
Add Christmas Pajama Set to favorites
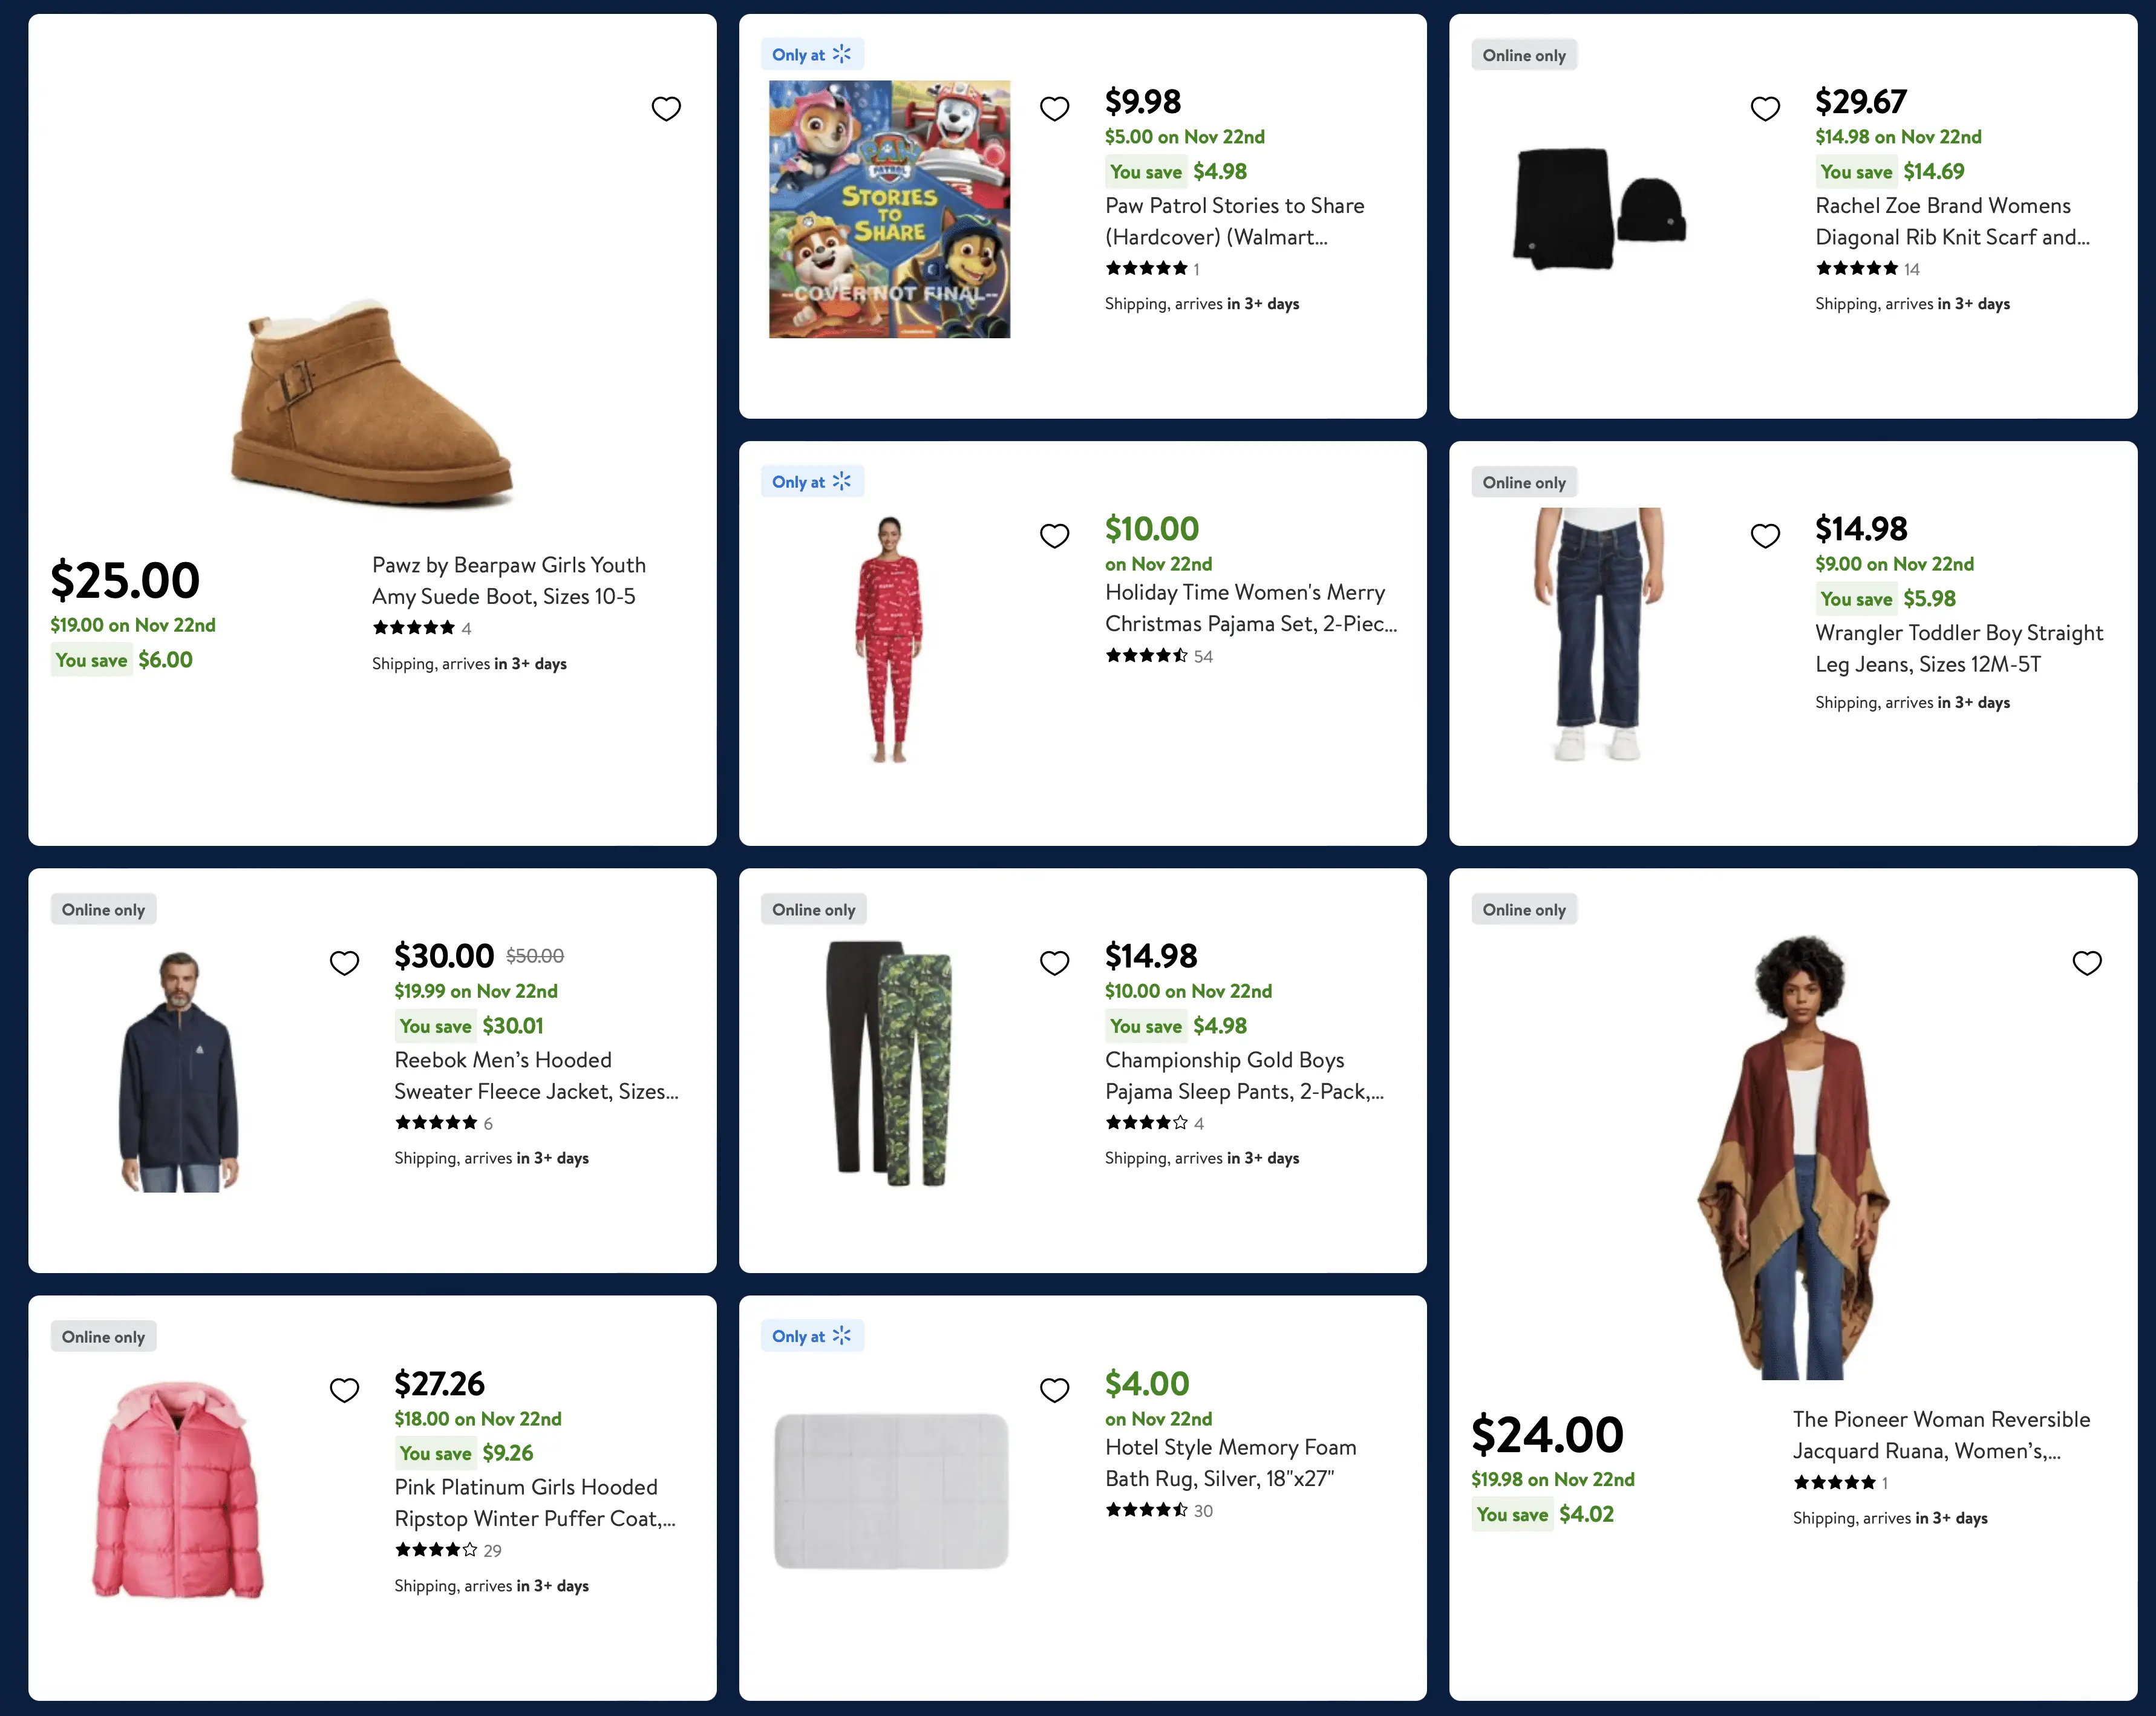1054,535
